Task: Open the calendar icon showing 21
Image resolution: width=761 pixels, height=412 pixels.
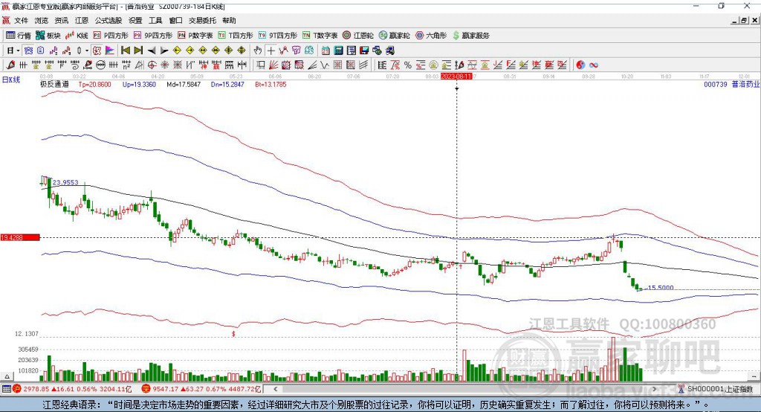Action: pos(326,51)
